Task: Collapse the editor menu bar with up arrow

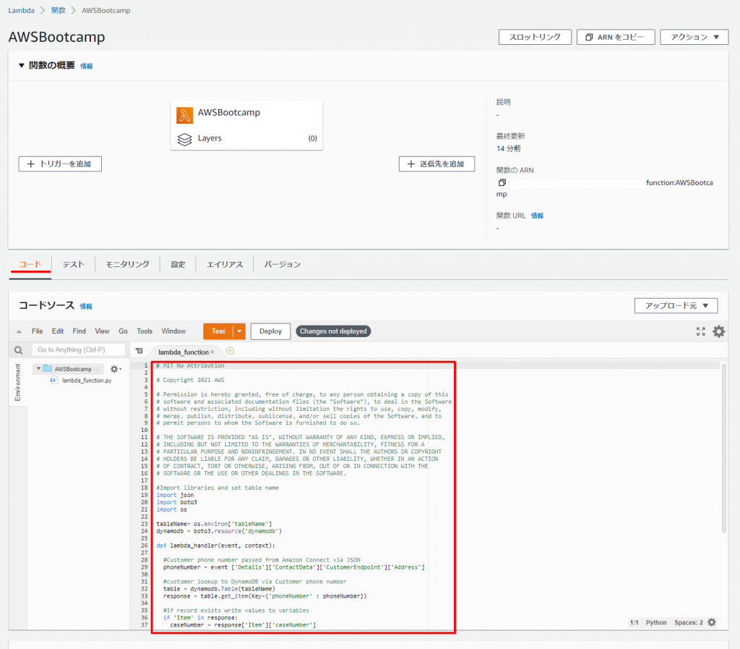Action: click(x=19, y=331)
